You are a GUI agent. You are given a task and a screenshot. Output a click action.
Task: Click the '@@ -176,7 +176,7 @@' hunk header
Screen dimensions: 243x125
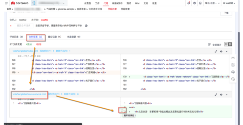tap(29, 56)
